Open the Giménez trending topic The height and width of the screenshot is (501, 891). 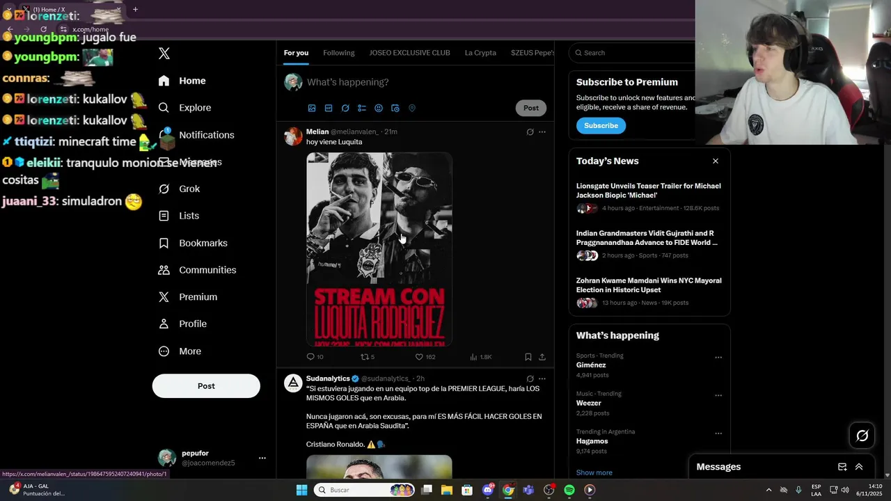pyautogui.click(x=591, y=365)
